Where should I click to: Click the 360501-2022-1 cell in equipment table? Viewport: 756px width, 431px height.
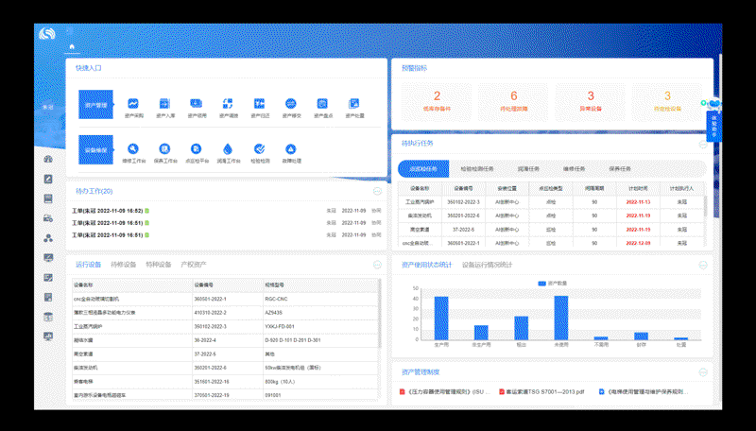coord(228,299)
